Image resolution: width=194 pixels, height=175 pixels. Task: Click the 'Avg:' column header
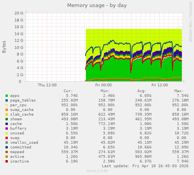[142, 91]
